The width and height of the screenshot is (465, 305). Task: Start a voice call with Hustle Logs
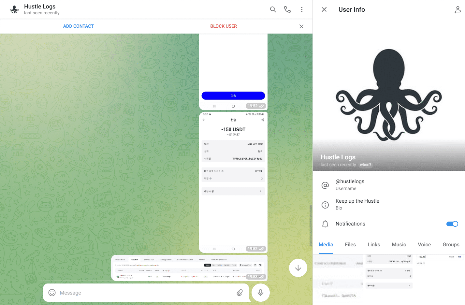coord(287,9)
